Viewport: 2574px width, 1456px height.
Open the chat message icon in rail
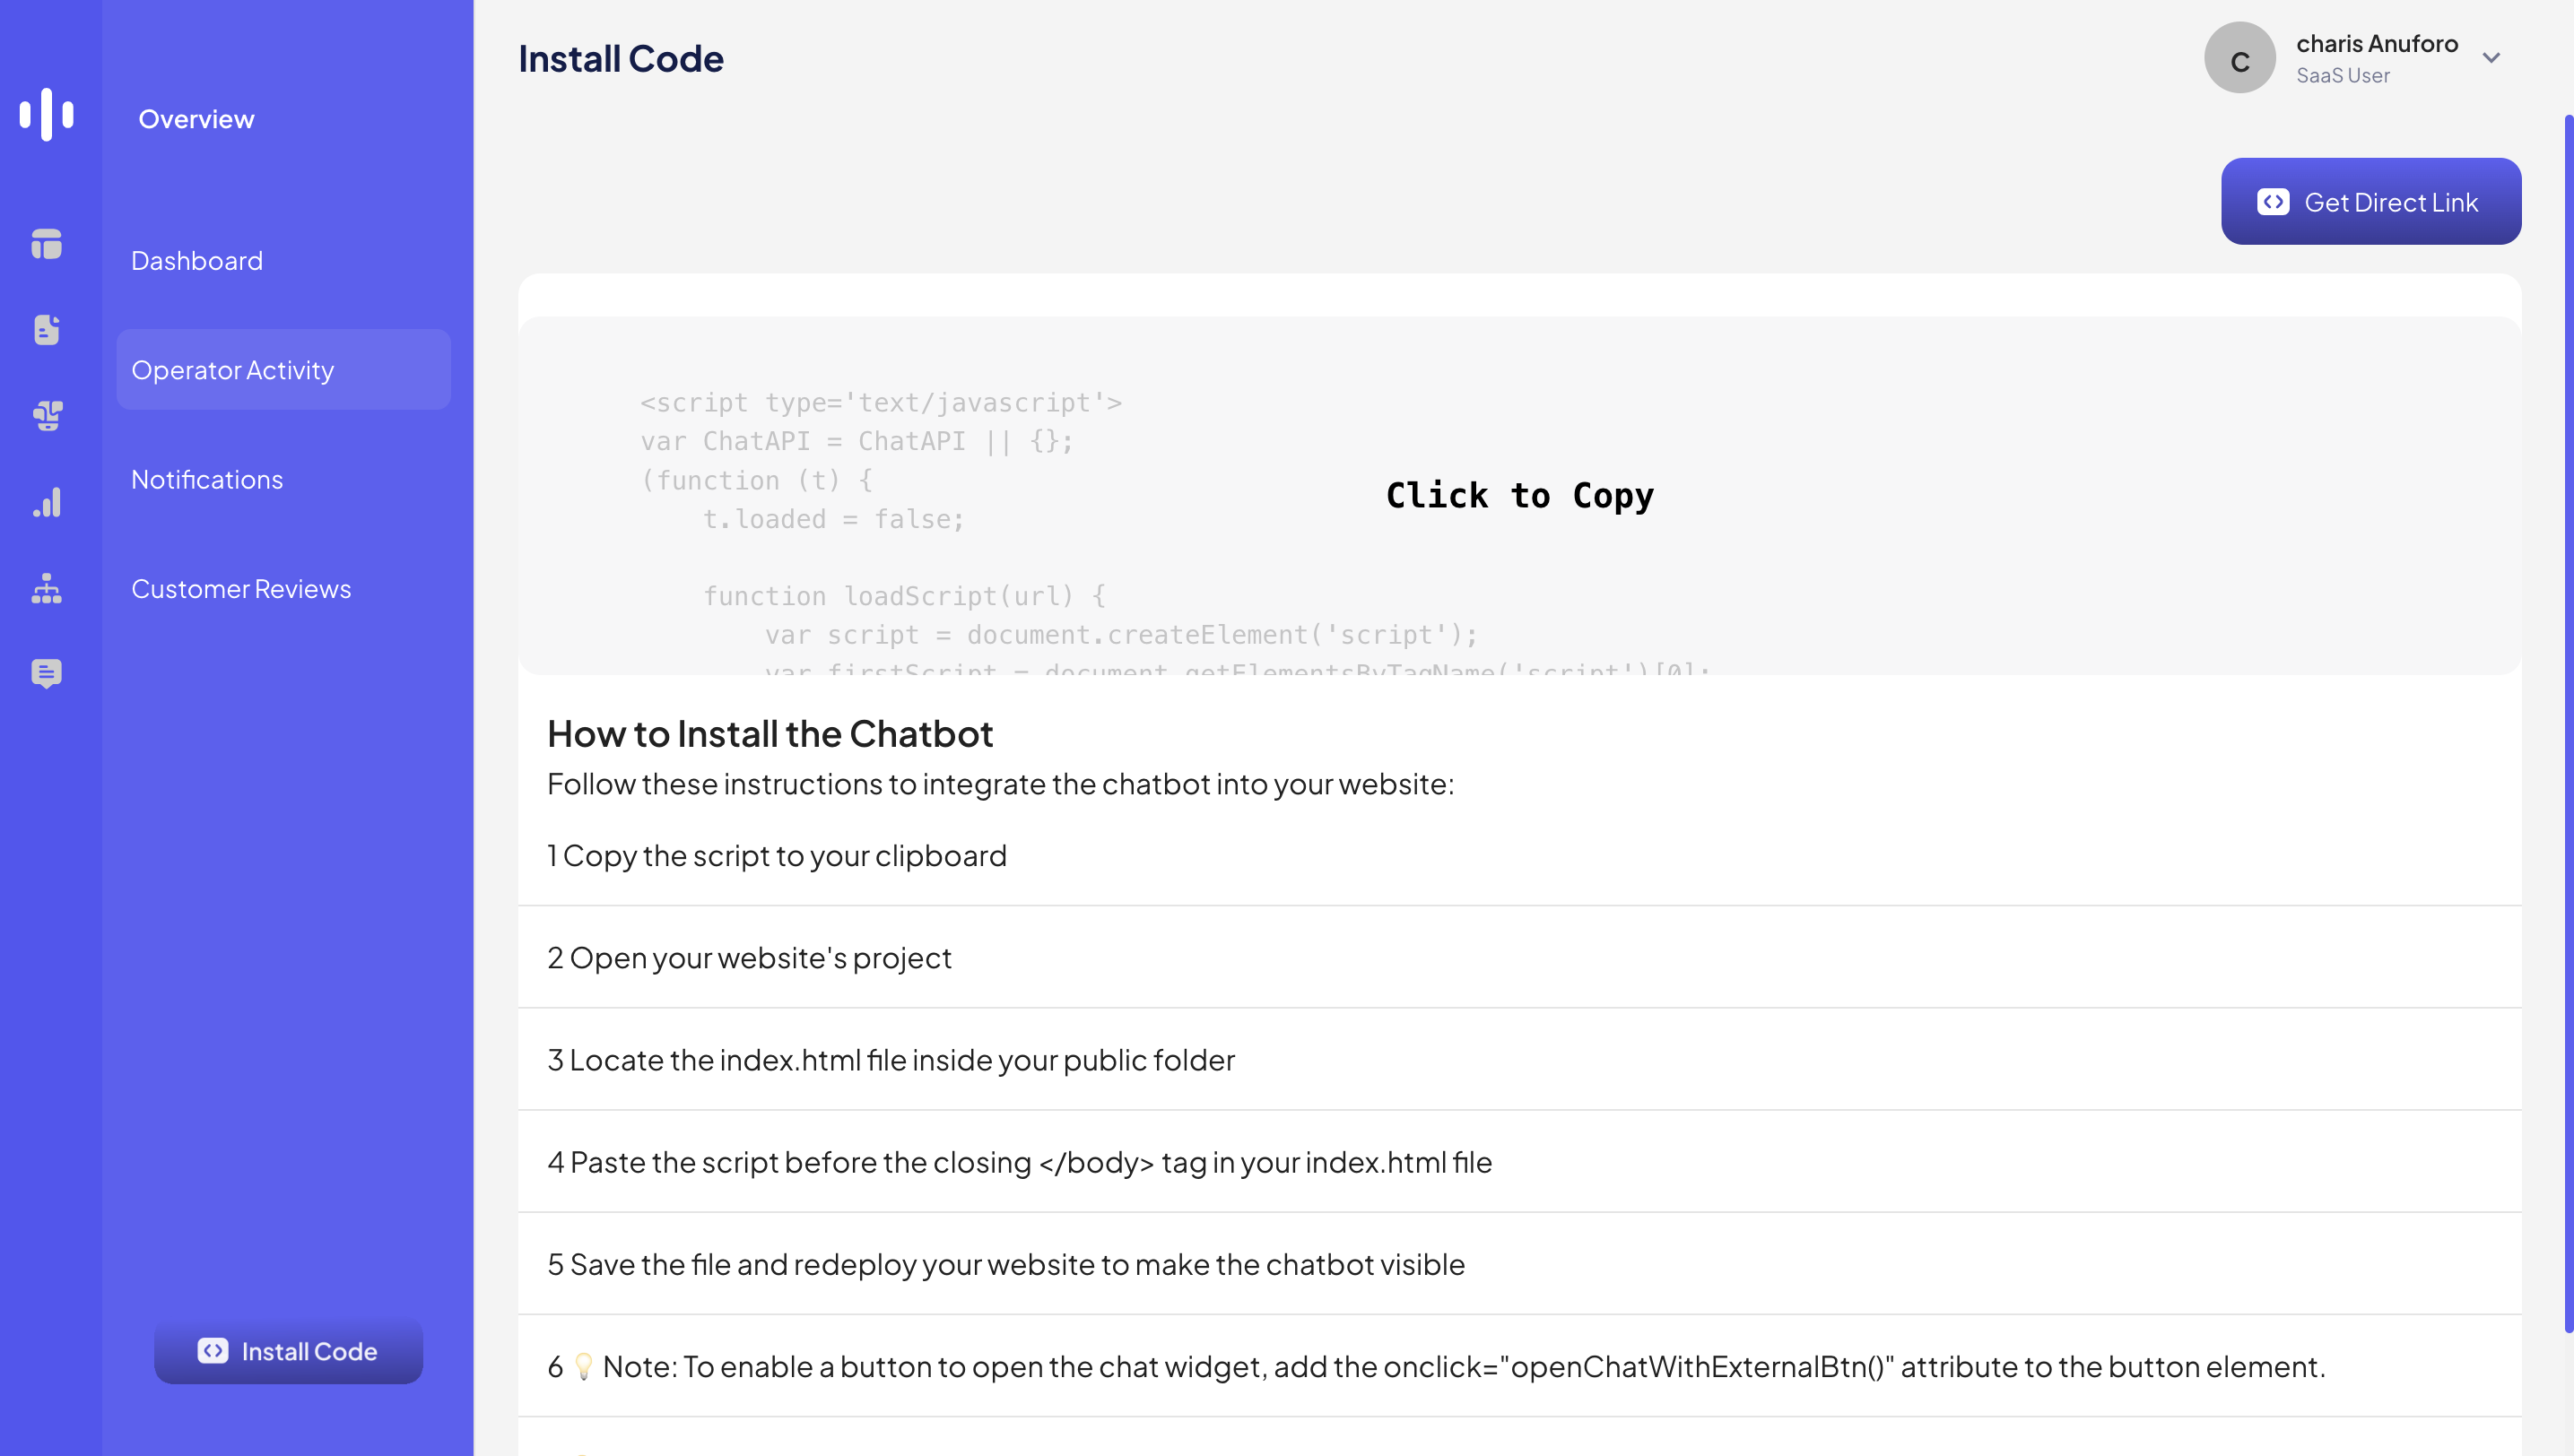(47, 674)
